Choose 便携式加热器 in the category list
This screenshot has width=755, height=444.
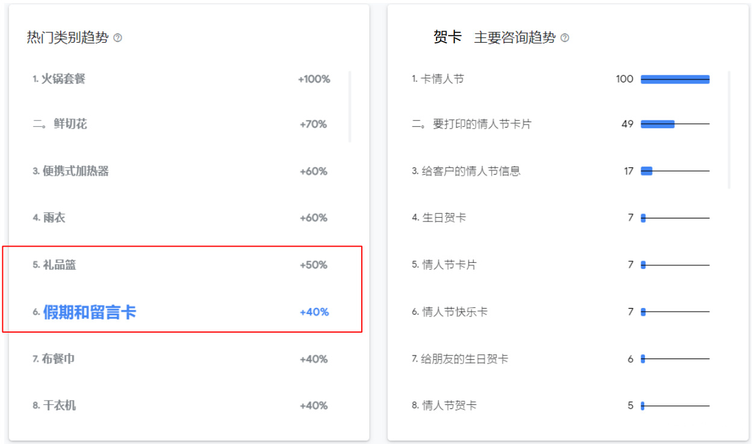coord(76,171)
